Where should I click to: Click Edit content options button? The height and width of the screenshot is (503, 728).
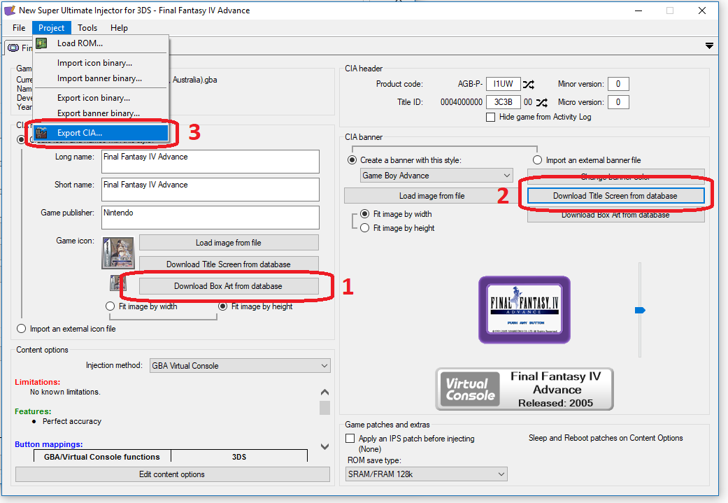pyautogui.click(x=172, y=474)
